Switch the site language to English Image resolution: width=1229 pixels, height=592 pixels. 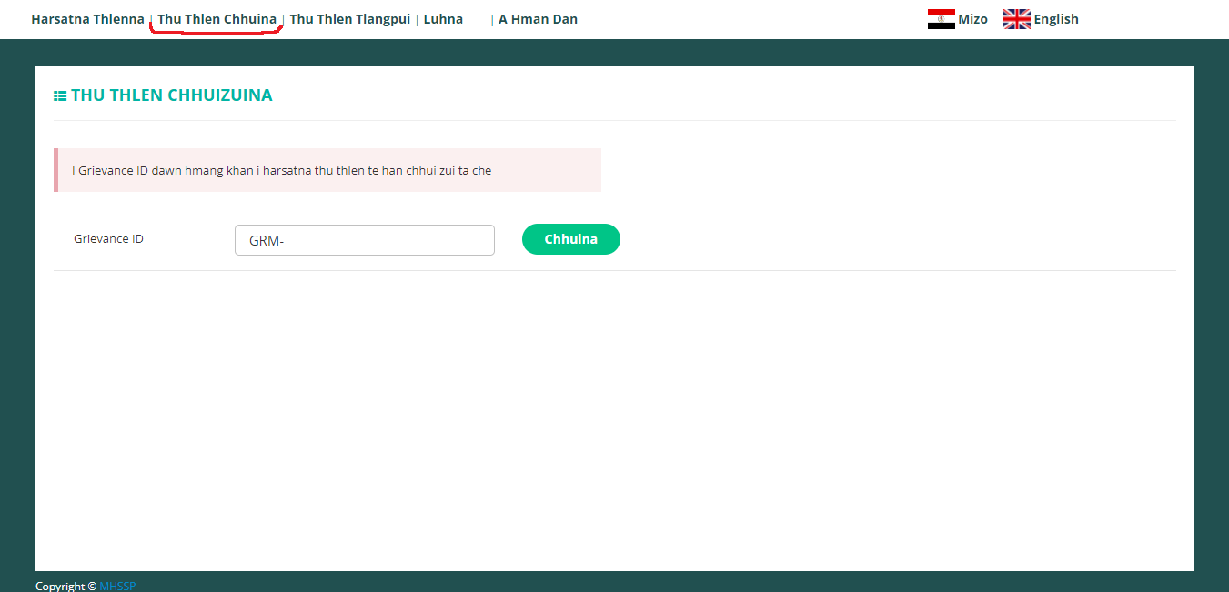point(1056,19)
